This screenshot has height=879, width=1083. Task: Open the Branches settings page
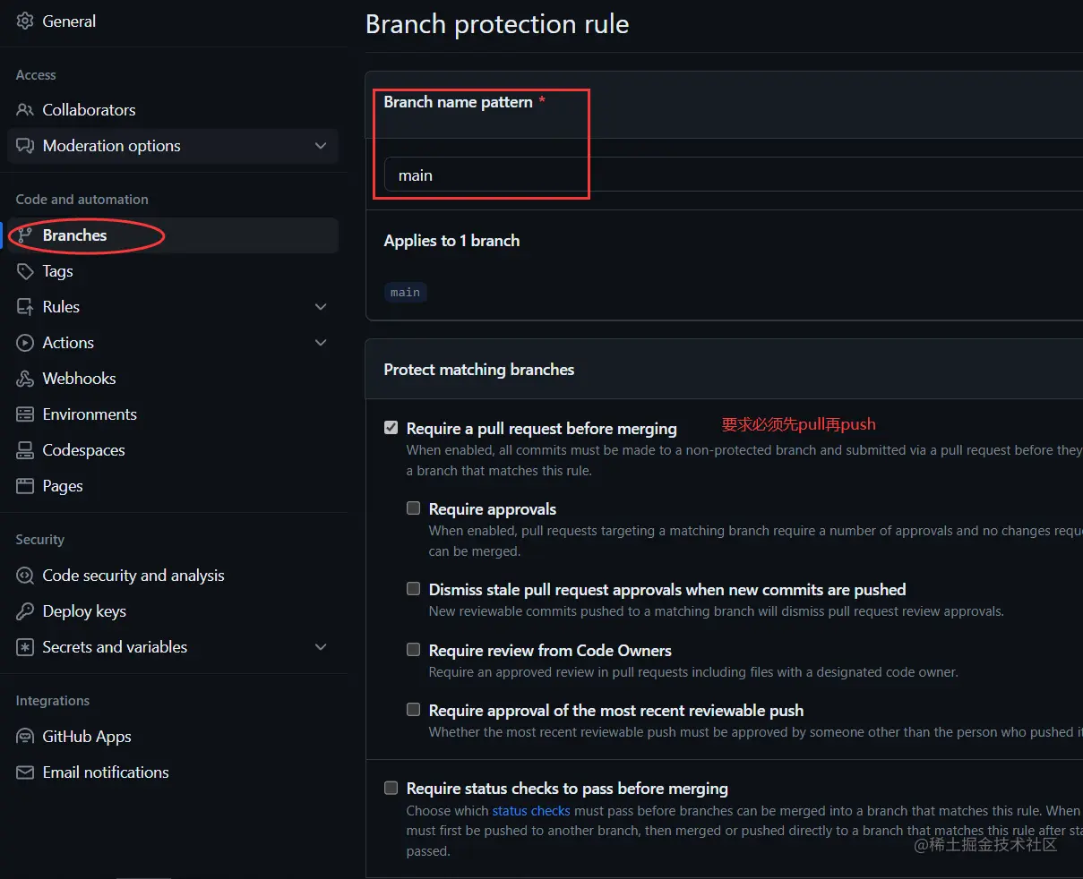(x=75, y=235)
